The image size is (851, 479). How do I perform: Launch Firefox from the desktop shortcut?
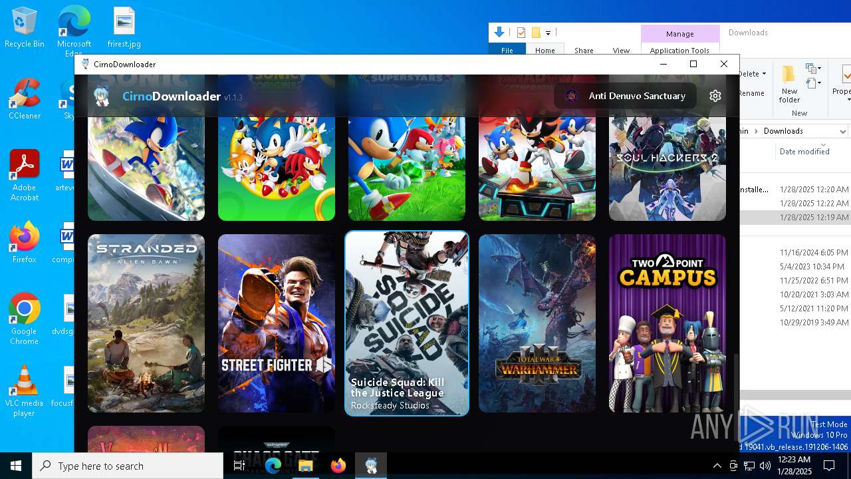coord(25,243)
